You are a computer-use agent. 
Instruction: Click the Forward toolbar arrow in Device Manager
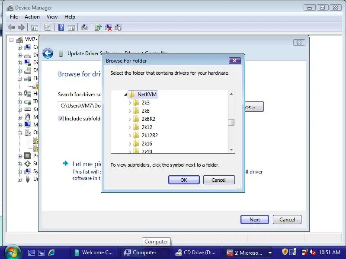(x=21, y=28)
